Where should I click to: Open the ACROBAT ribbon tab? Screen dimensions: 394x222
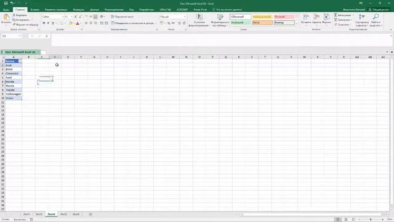[x=182, y=10]
